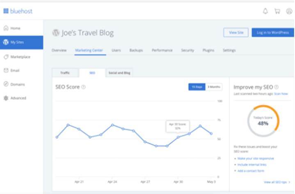Click Today's Score 48% progress ring
This screenshot has height=194, width=295.
tap(263, 121)
